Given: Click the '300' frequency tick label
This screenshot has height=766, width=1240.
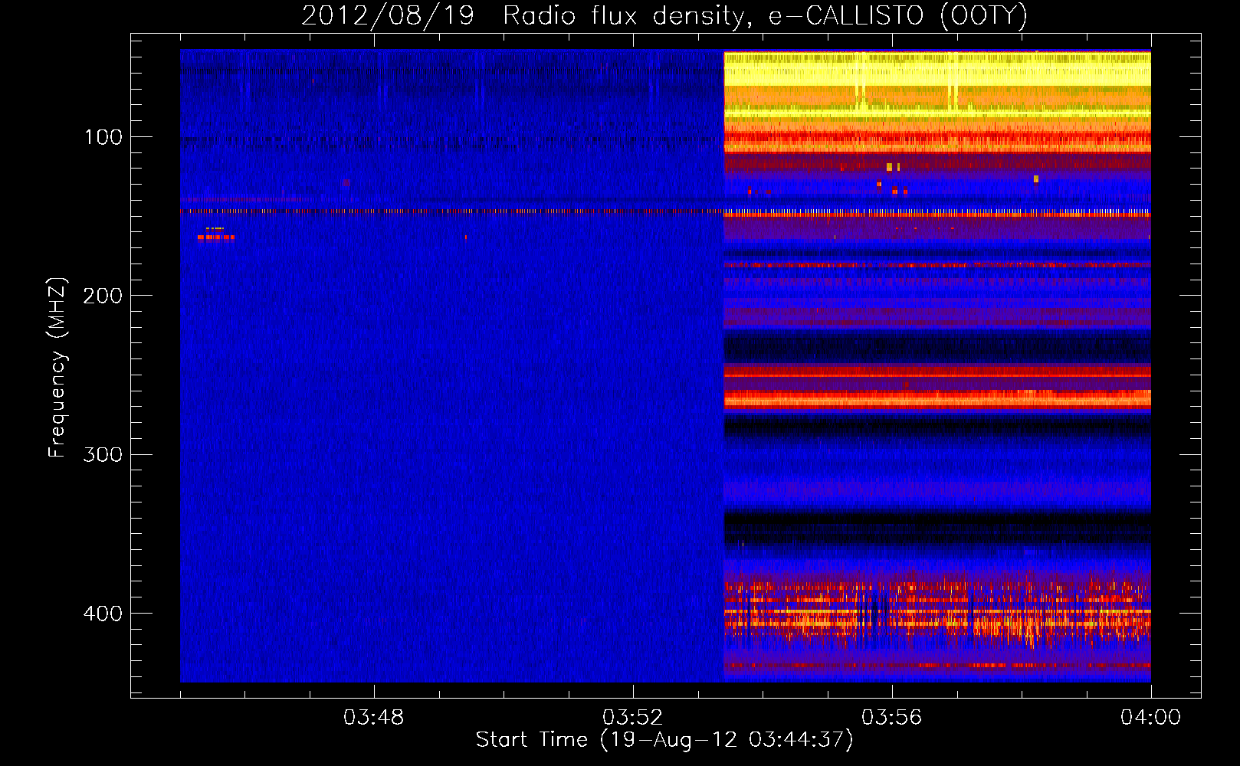Looking at the screenshot, I should click(x=103, y=454).
